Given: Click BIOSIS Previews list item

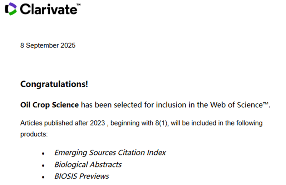Looking at the screenshot, I should (x=82, y=176).
